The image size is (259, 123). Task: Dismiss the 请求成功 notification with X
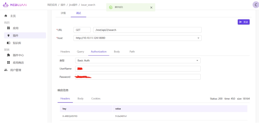(151, 7)
